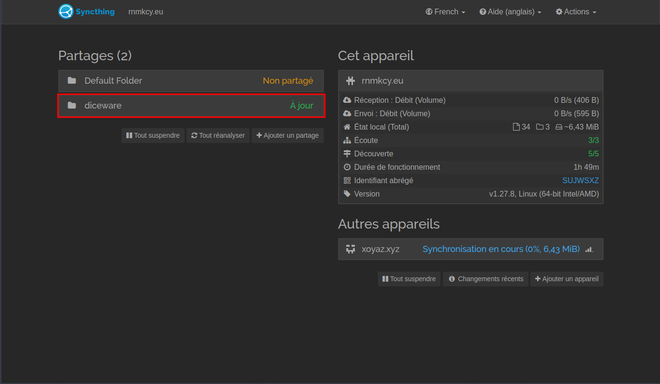Click the folder icon beside Default Folder

(72, 81)
